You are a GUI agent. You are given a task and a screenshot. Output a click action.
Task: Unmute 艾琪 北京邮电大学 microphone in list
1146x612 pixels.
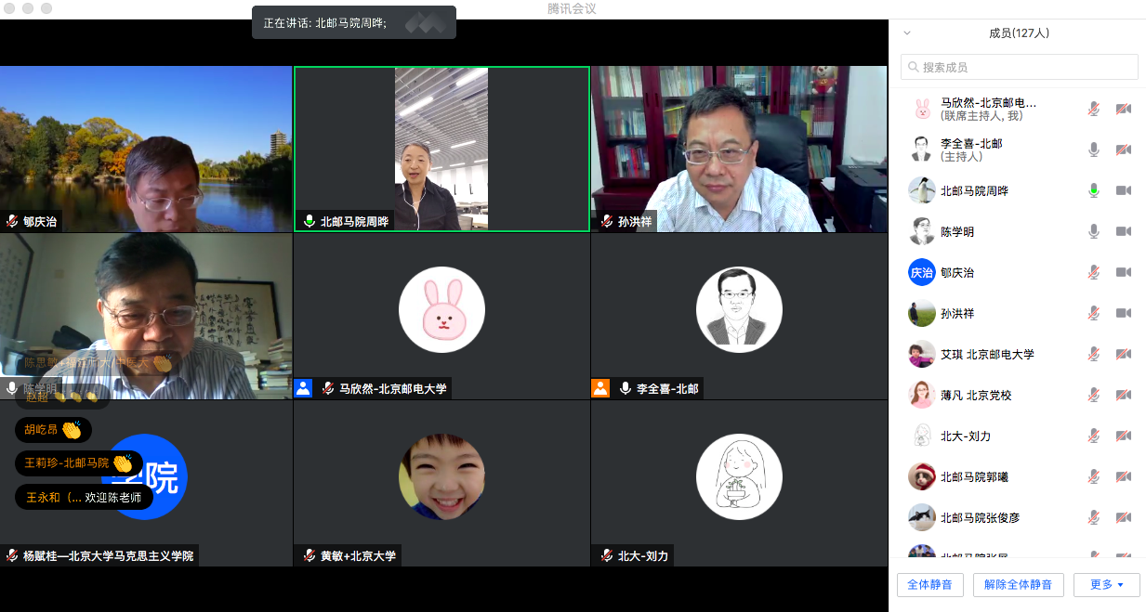(1094, 354)
